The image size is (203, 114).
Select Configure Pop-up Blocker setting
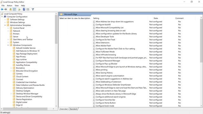point(106,64)
